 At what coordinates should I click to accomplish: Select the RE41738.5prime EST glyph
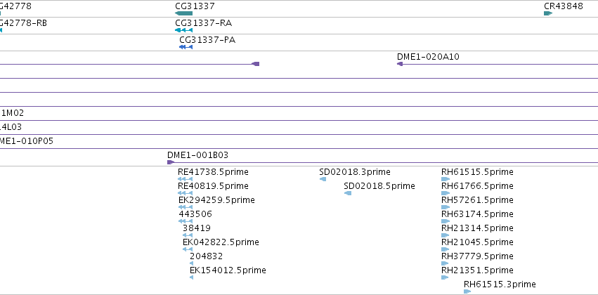pos(185,179)
